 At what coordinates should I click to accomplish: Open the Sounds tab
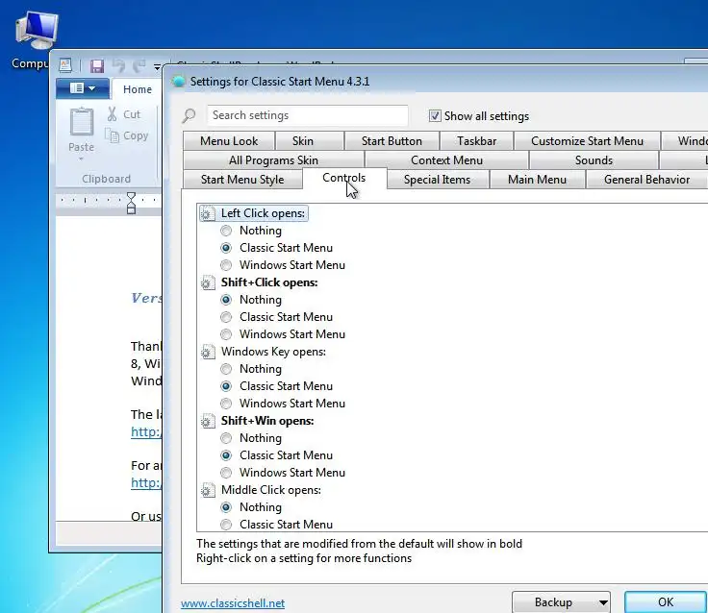click(x=594, y=160)
